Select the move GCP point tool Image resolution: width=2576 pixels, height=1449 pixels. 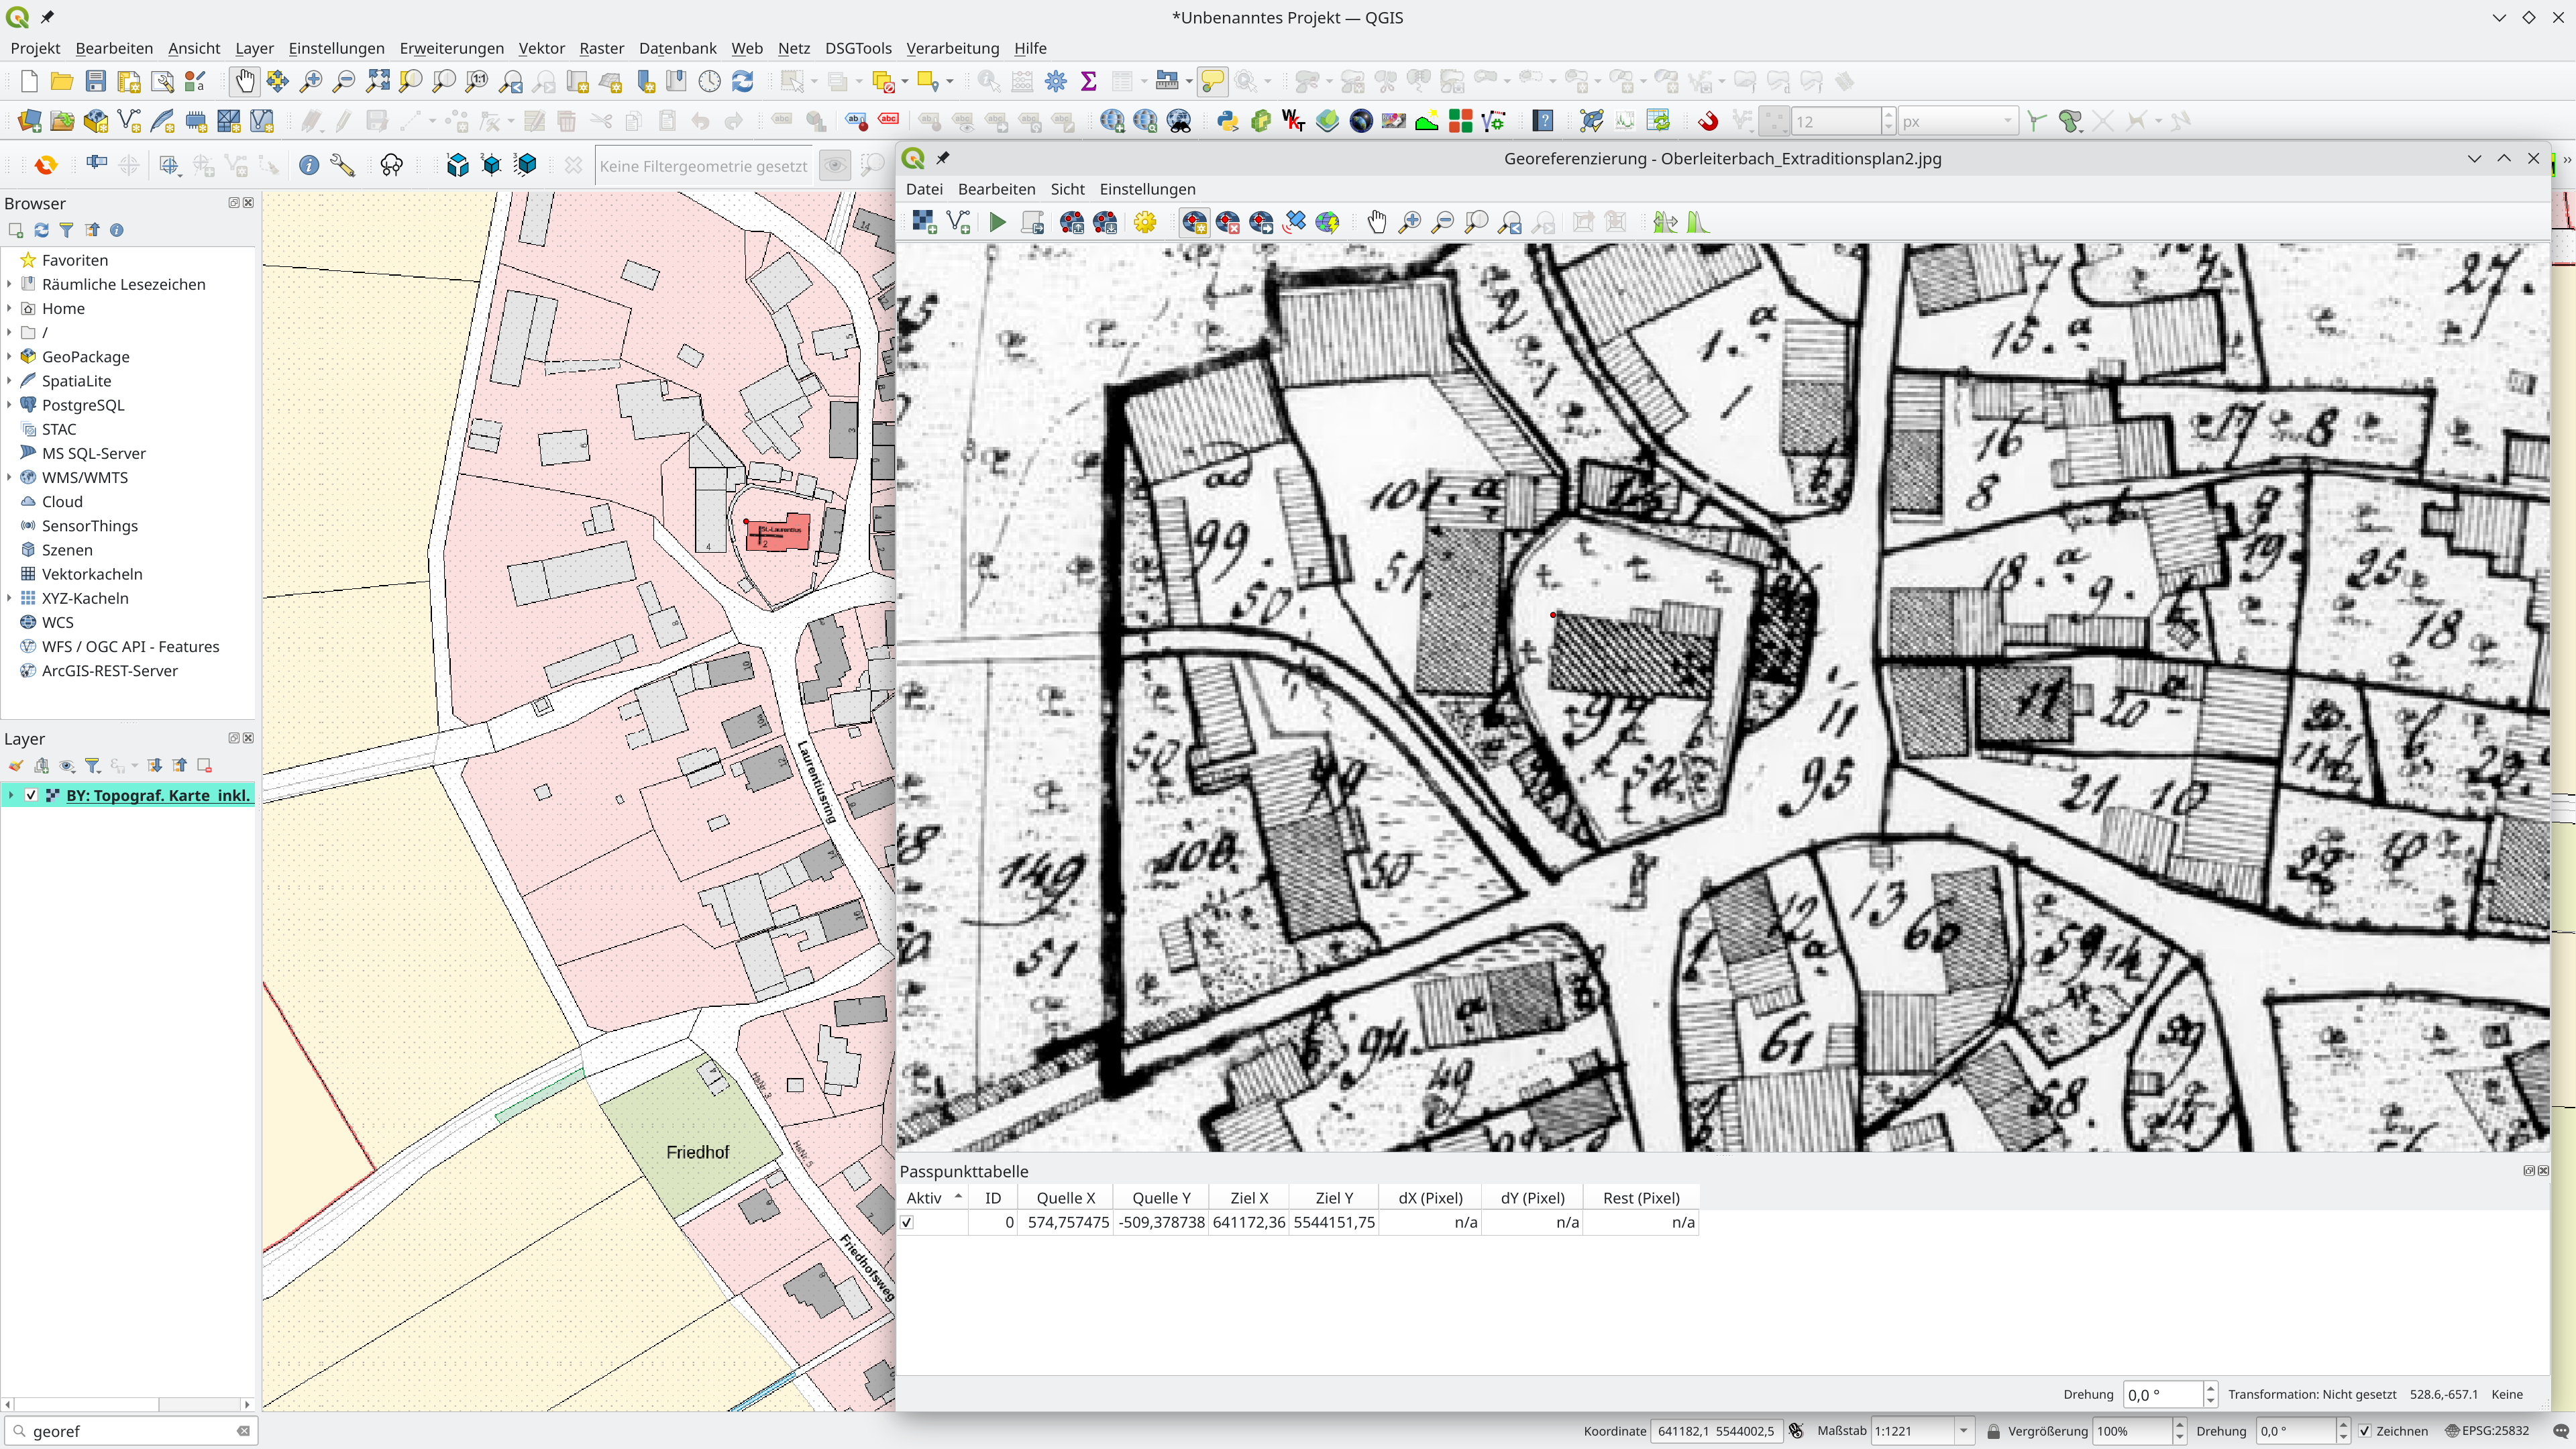pos(1261,222)
